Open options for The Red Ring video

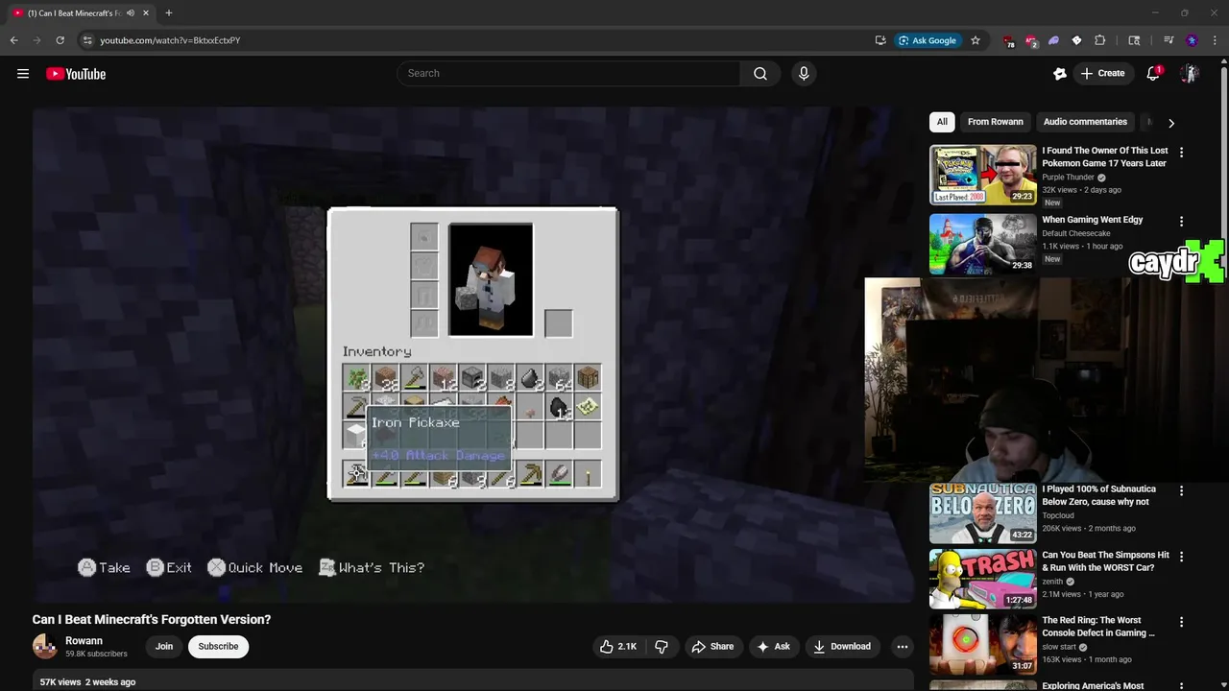tap(1181, 622)
